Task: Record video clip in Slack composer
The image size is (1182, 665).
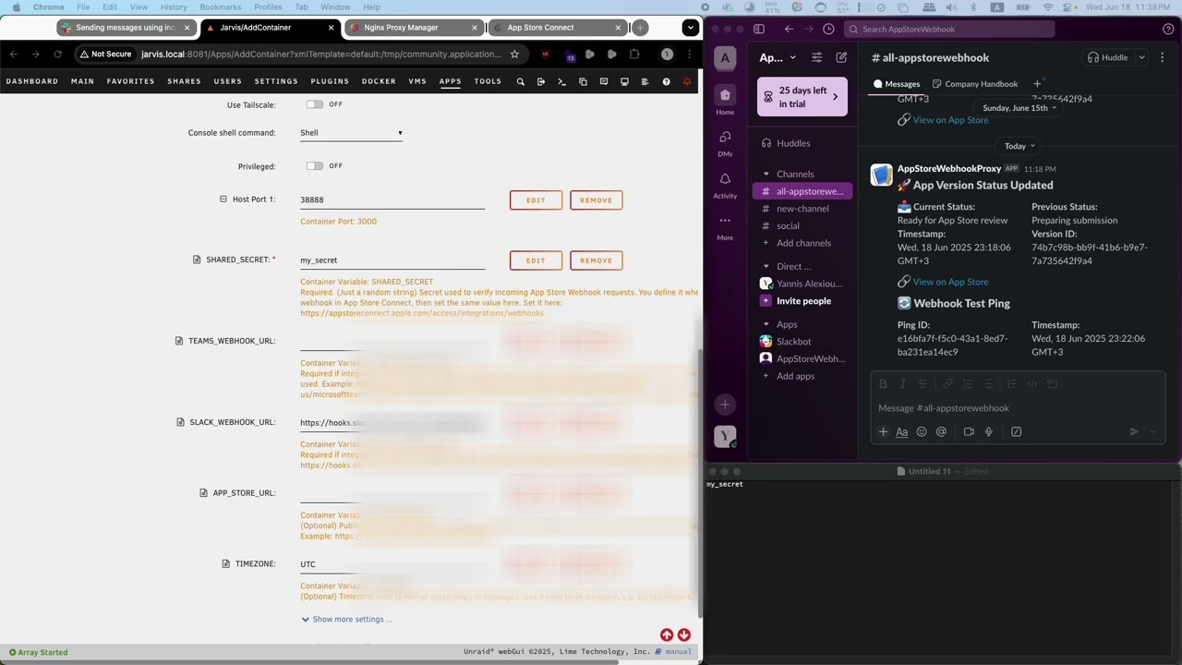Action: click(969, 431)
